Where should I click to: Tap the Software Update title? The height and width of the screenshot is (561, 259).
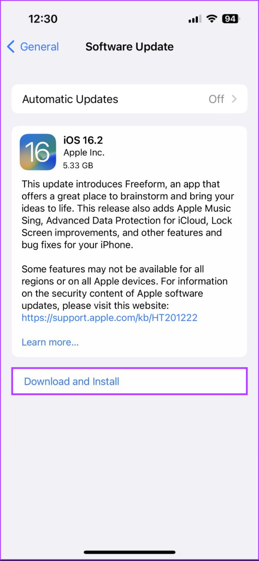tap(129, 47)
